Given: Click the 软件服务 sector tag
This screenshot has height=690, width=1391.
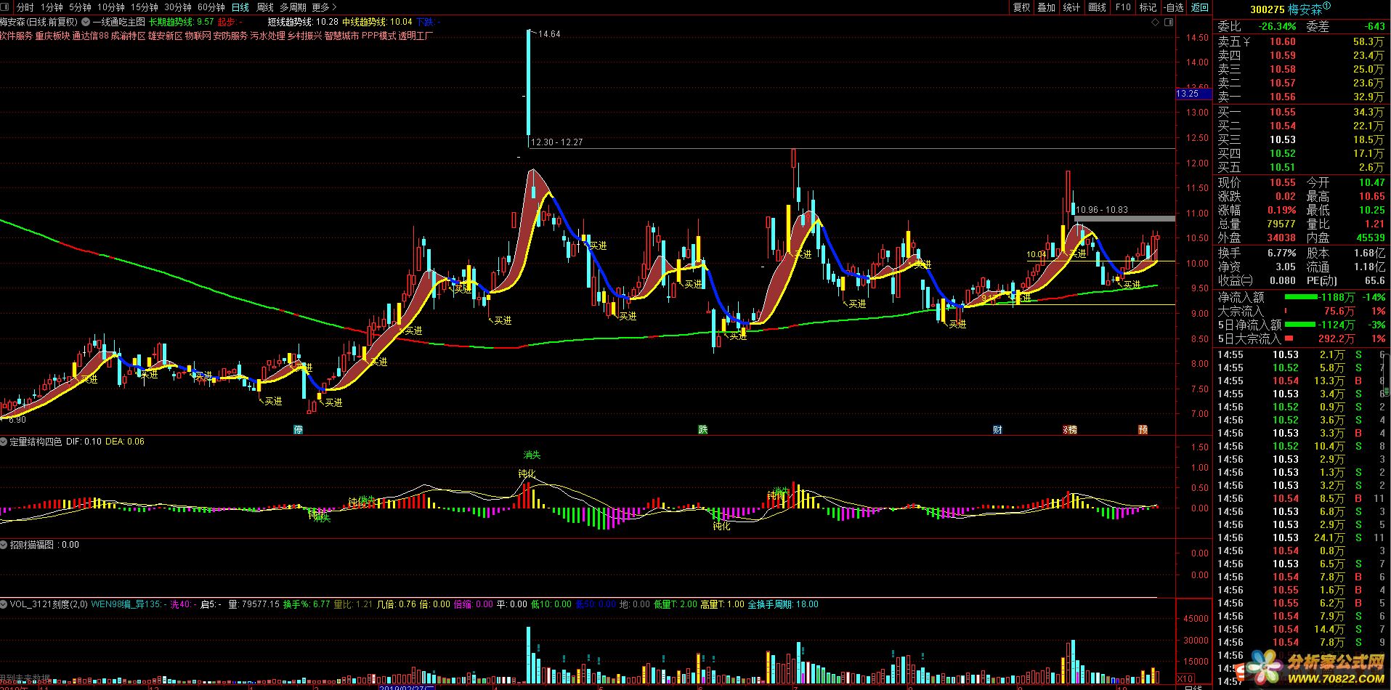Looking at the screenshot, I should pyautogui.click(x=16, y=35).
